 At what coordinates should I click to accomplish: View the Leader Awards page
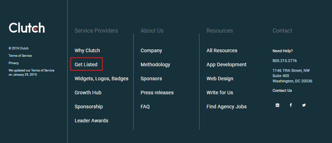[x=92, y=121]
